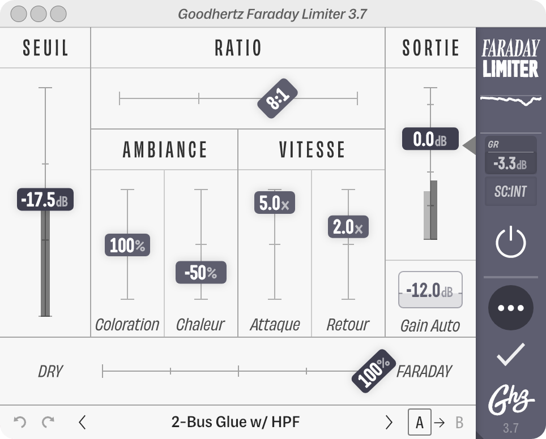Go to the previous preset
Image resolution: width=546 pixels, height=439 pixels.
pos(82,422)
